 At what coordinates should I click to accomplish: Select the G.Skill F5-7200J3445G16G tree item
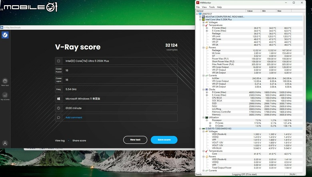pyautogui.click(x=218, y=129)
